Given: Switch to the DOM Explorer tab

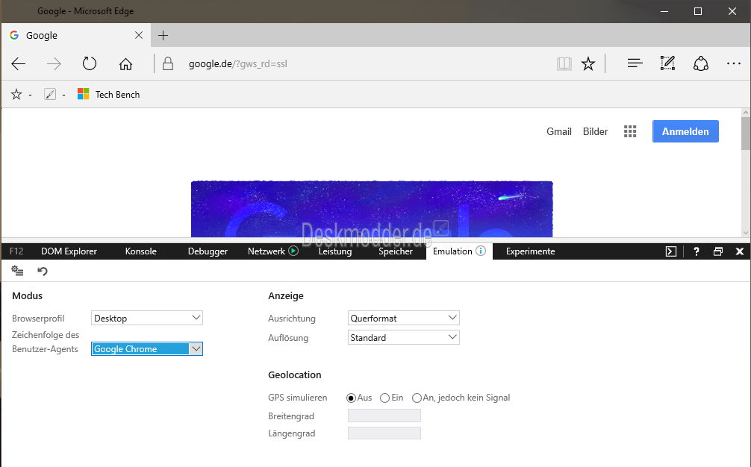Looking at the screenshot, I should coord(69,251).
